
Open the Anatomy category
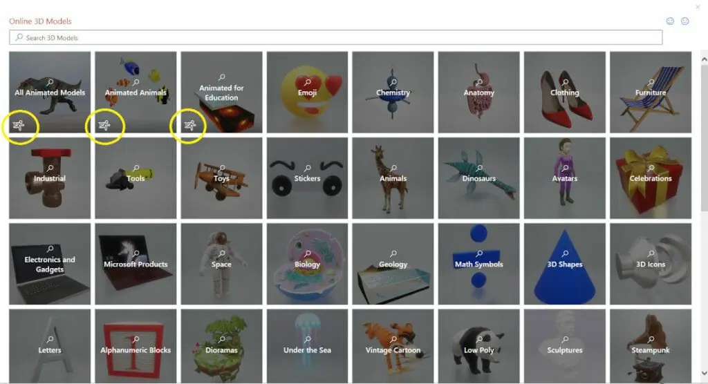tap(478, 92)
